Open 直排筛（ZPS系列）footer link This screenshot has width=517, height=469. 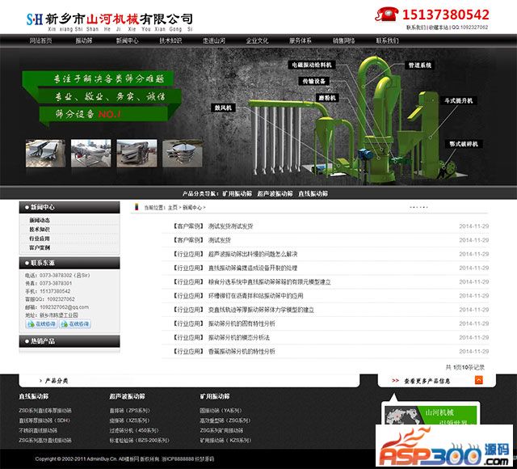pos(129,411)
